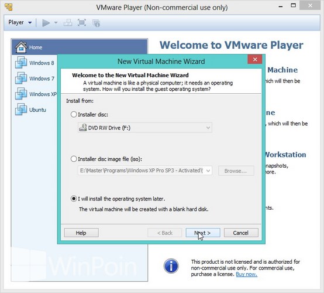Open the Buy now. link
Viewport: 324px width, 293px height.
pos(246,274)
